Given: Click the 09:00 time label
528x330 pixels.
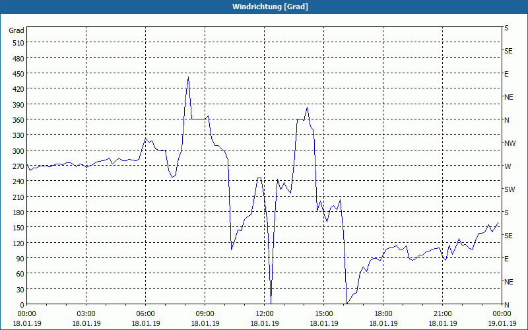Looking at the screenshot, I should tap(205, 314).
